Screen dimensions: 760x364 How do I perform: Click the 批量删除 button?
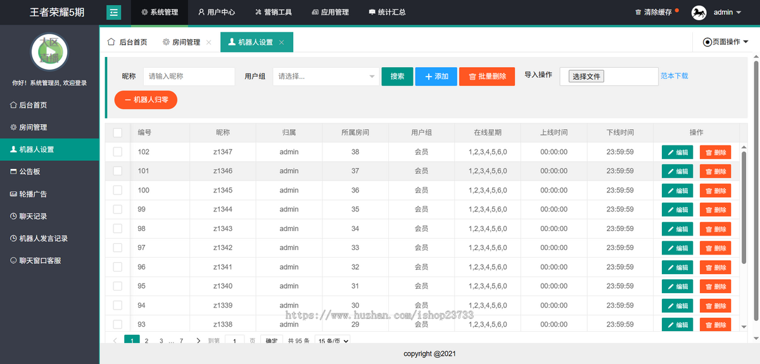pyautogui.click(x=487, y=77)
